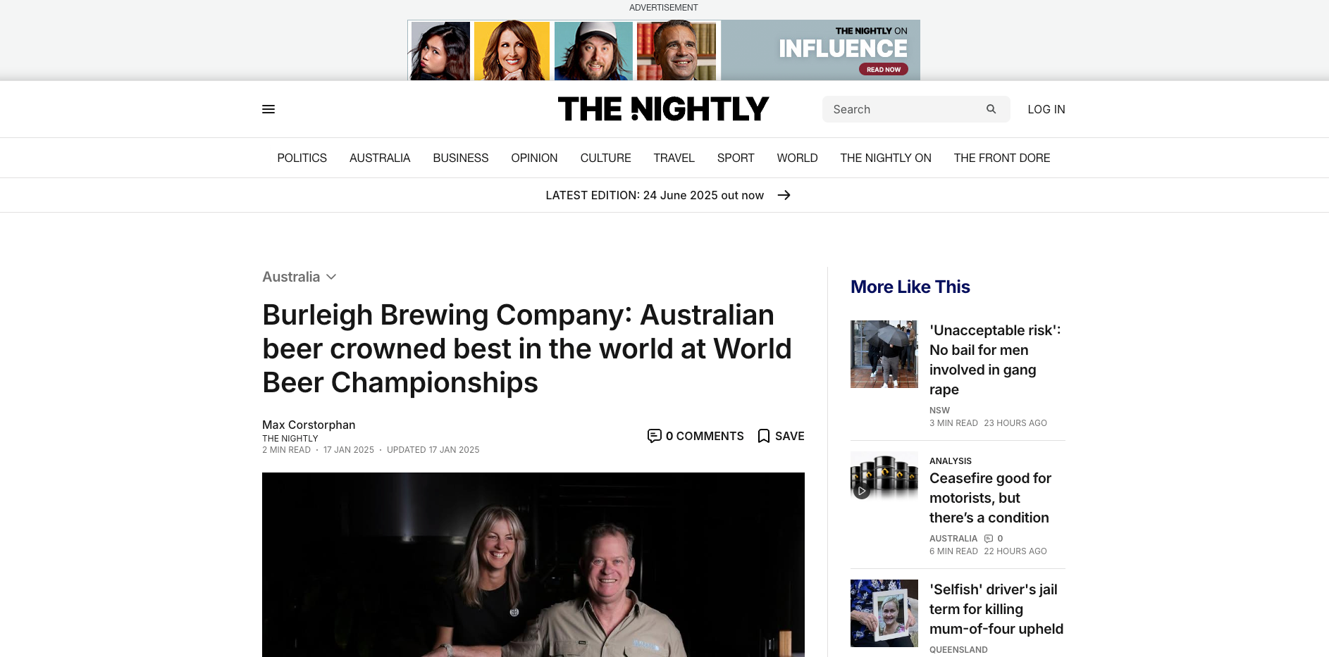Click the Search input field
This screenshot has width=1329, height=657.
tap(907, 109)
